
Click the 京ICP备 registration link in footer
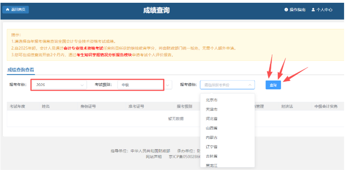(185, 157)
